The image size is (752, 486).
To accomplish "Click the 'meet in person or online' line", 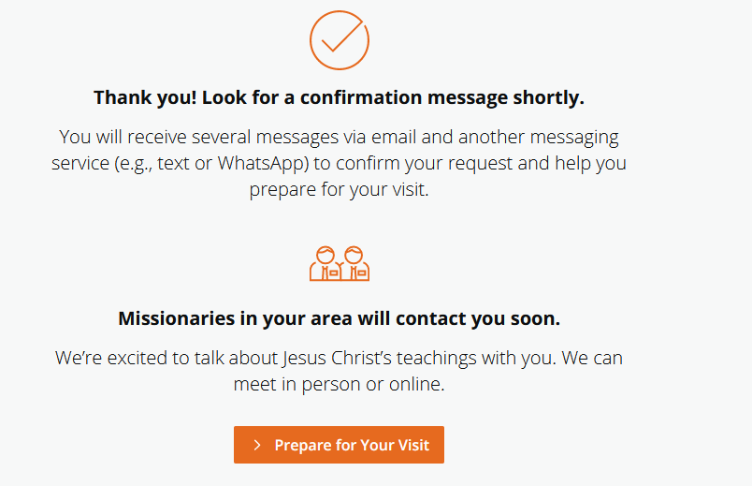I will [x=339, y=384].
